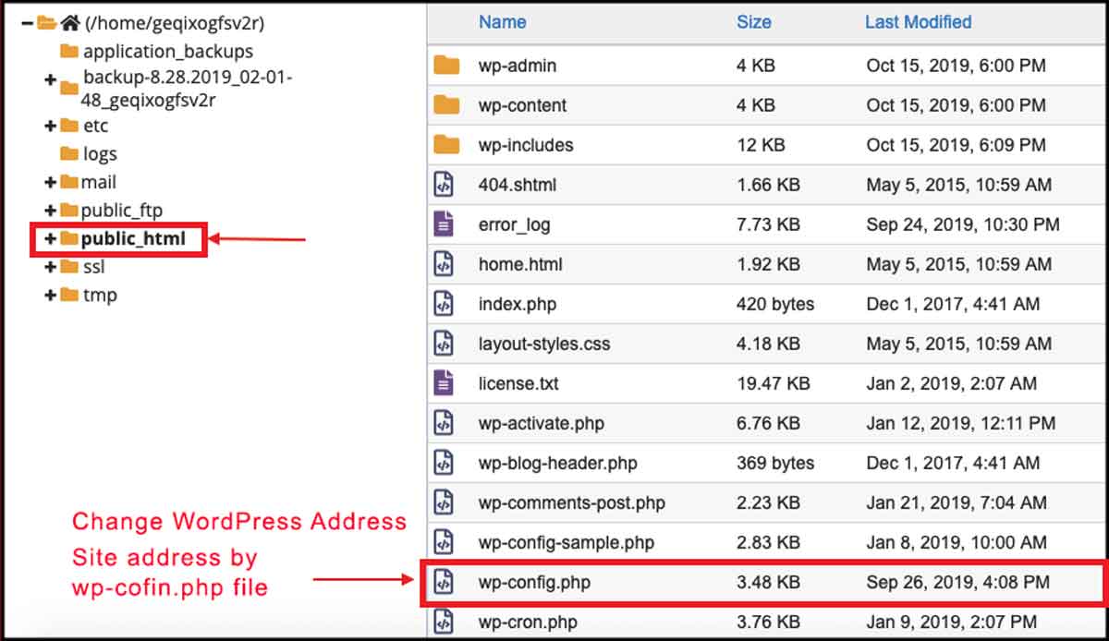Viewport: 1109px width, 641px height.
Task: Collapse the root home directory tree
Action: click(27, 23)
